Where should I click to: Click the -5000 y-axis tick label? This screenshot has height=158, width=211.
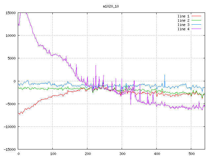11,104
